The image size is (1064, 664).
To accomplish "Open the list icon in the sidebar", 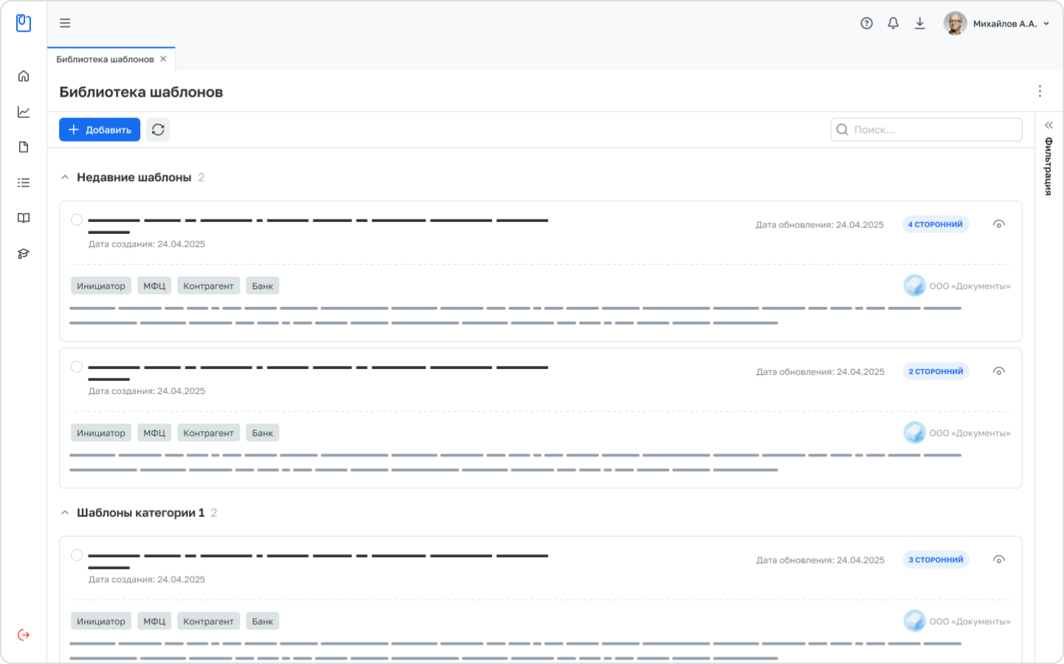I will (x=24, y=182).
